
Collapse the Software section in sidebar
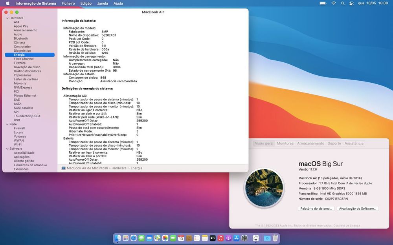(x=7, y=149)
